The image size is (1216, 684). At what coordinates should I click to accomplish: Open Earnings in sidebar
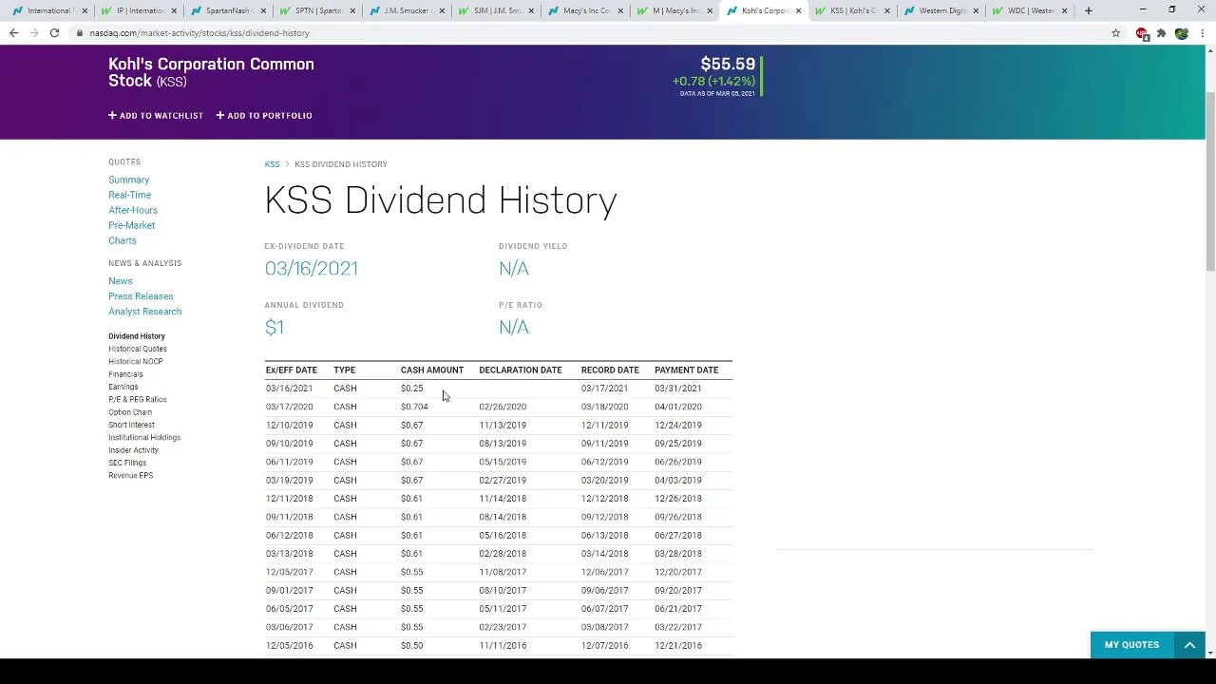[x=123, y=387]
